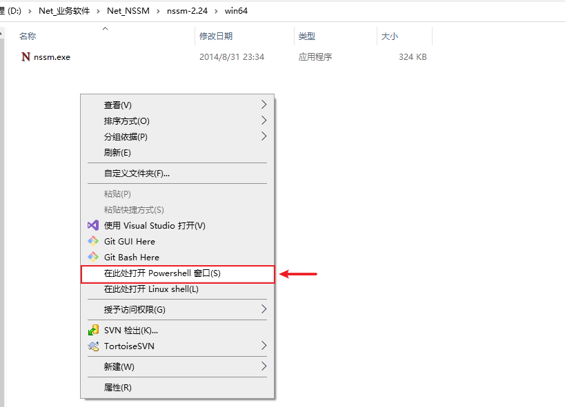Select Git GUI Here entry
Image resolution: width=565 pixels, height=407 pixels.
tap(177, 242)
